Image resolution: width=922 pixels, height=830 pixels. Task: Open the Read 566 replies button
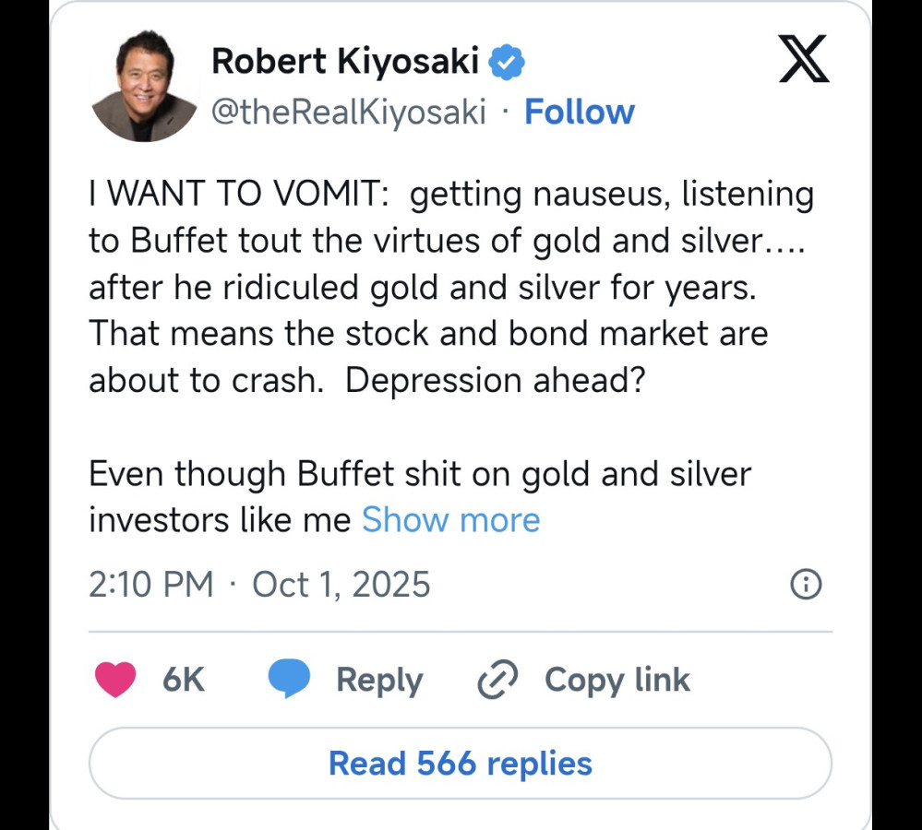tap(460, 763)
